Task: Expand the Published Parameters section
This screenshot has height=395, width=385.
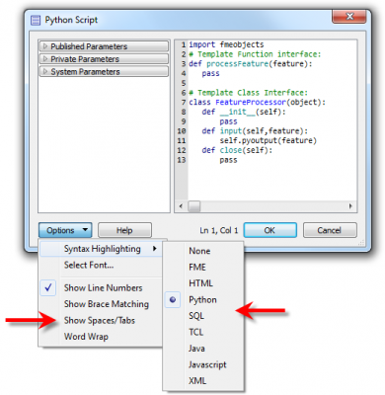Action: (x=104, y=46)
